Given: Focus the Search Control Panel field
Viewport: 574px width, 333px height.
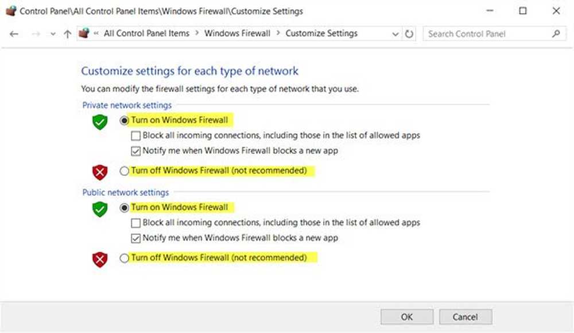Looking at the screenshot, I should click(x=488, y=34).
